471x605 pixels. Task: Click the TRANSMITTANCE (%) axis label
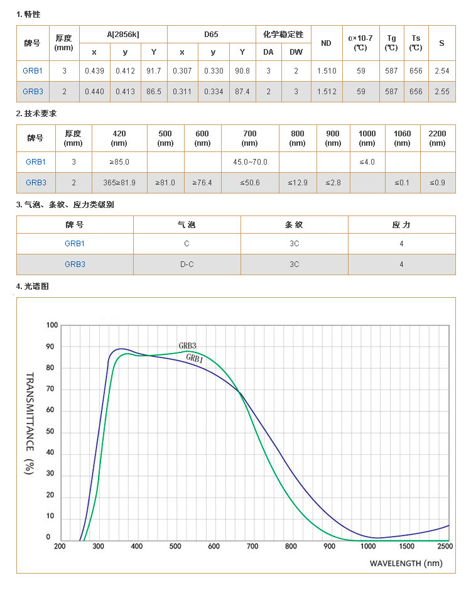tap(29, 423)
